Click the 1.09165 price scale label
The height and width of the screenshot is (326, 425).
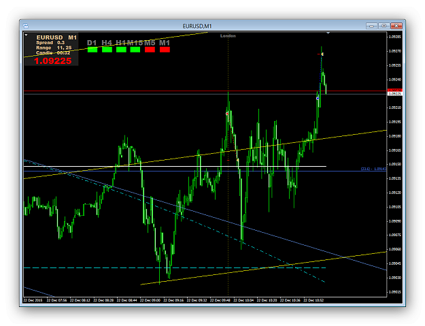[395, 150]
